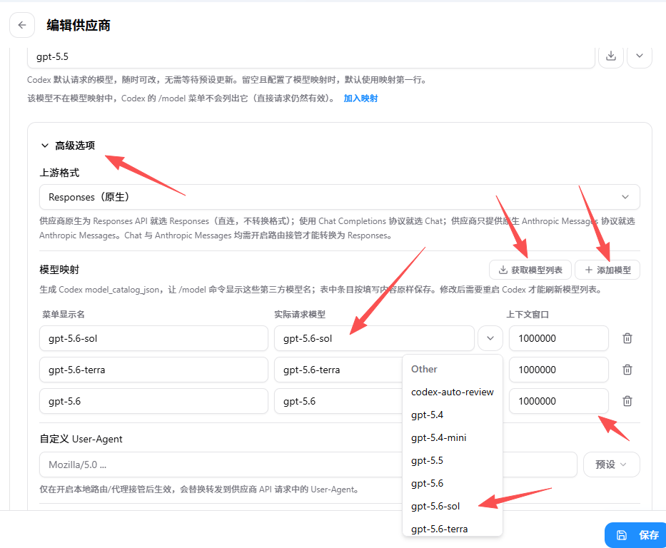Edit the gpt-5.6-terra menu display name field
Screen dimensions: 666x548
point(153,370)
